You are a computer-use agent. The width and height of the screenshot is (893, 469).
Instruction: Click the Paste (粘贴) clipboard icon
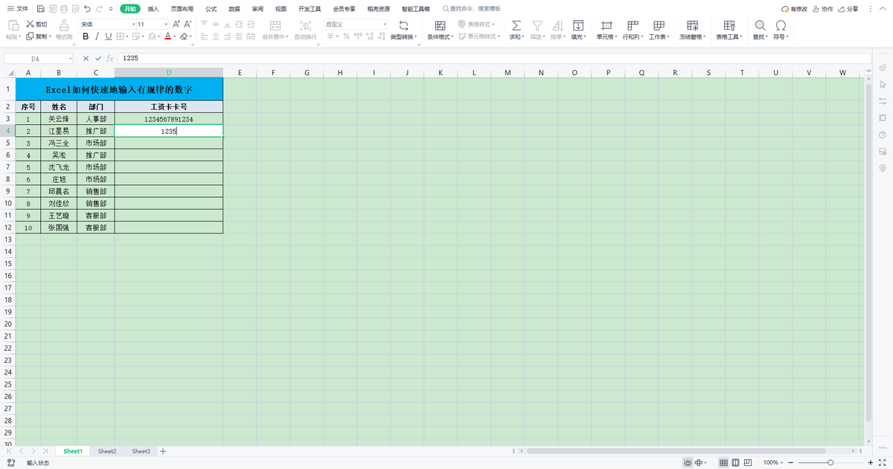[13, 25]
